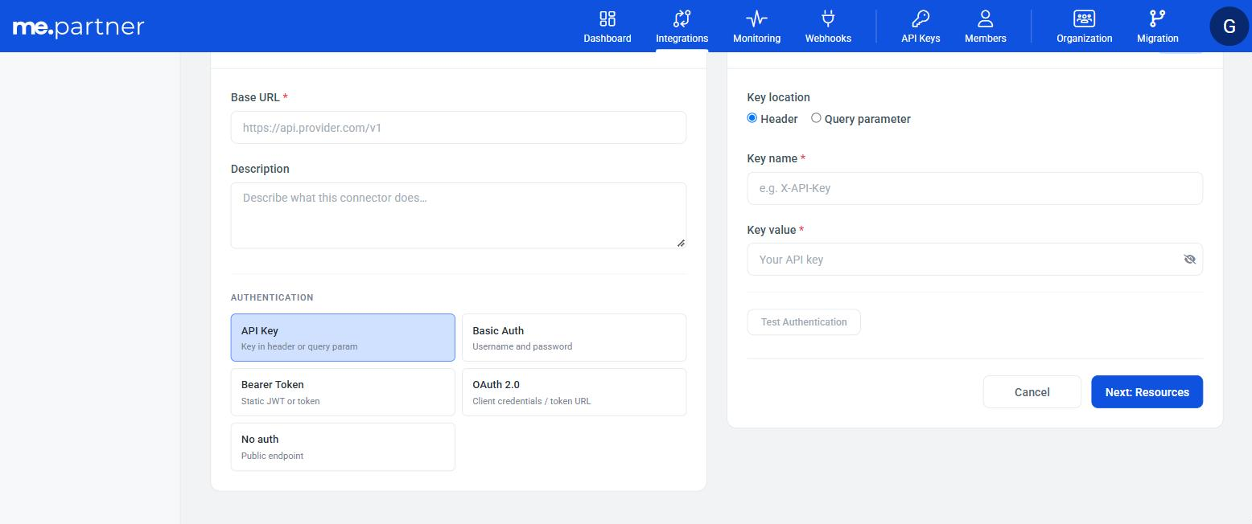Choose OAuth 2.0 authentication option

574,392
